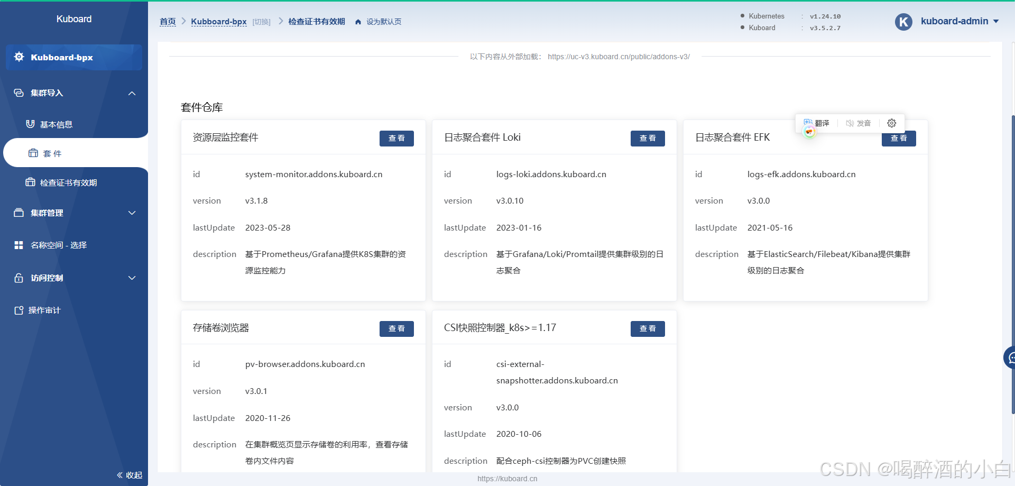Open settings gear in translation popup
Viewport: 1015px width, 486px height.
891,123
